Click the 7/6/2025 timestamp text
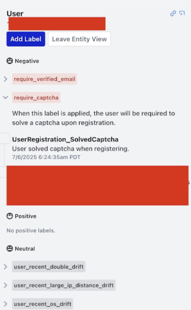191x310 pixels. pyautogui.click(x=46, y=157)
